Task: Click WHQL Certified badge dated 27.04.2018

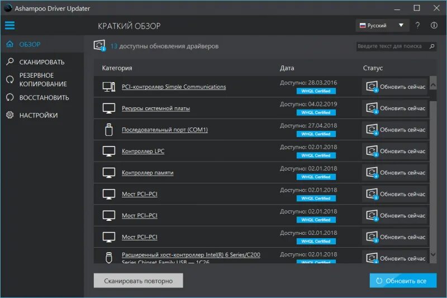Action: pyautogui.click(x=316, y=134)
